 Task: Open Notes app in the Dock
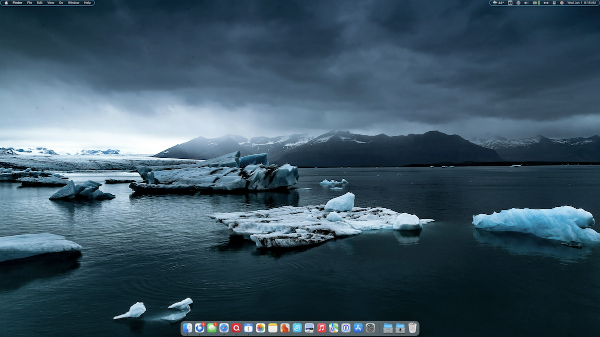click(x=272, y=328)
